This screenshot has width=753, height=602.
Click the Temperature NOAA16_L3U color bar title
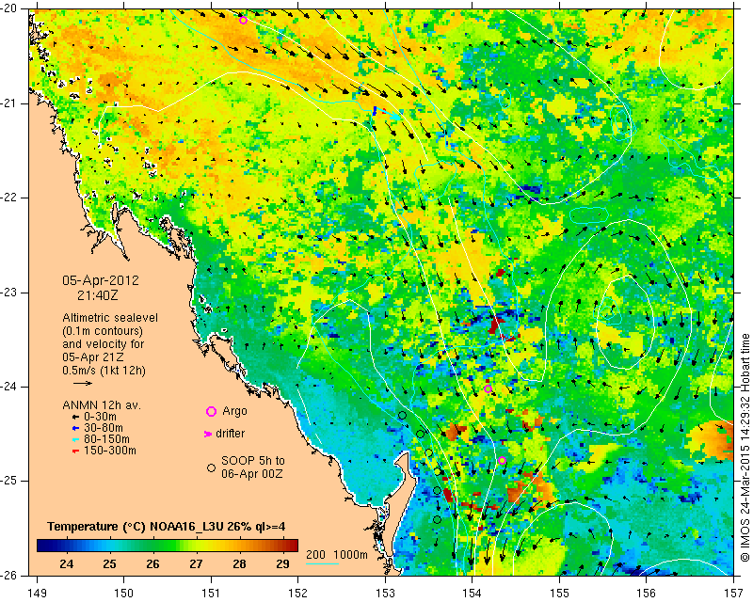point(167,527)
